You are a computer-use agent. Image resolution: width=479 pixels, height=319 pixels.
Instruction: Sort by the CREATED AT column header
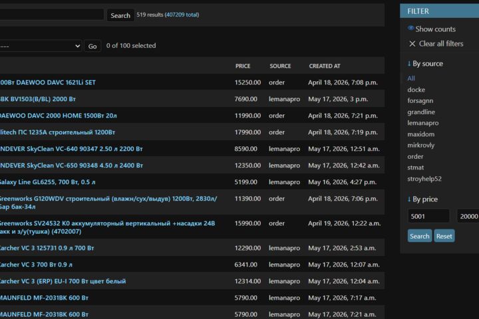click(325, 66)
